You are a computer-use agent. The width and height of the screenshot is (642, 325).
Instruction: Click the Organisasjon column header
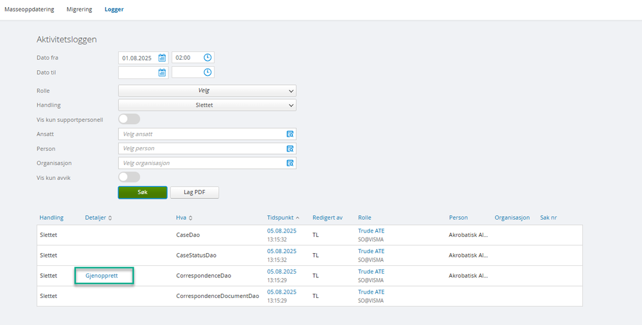tap(512, 218)
